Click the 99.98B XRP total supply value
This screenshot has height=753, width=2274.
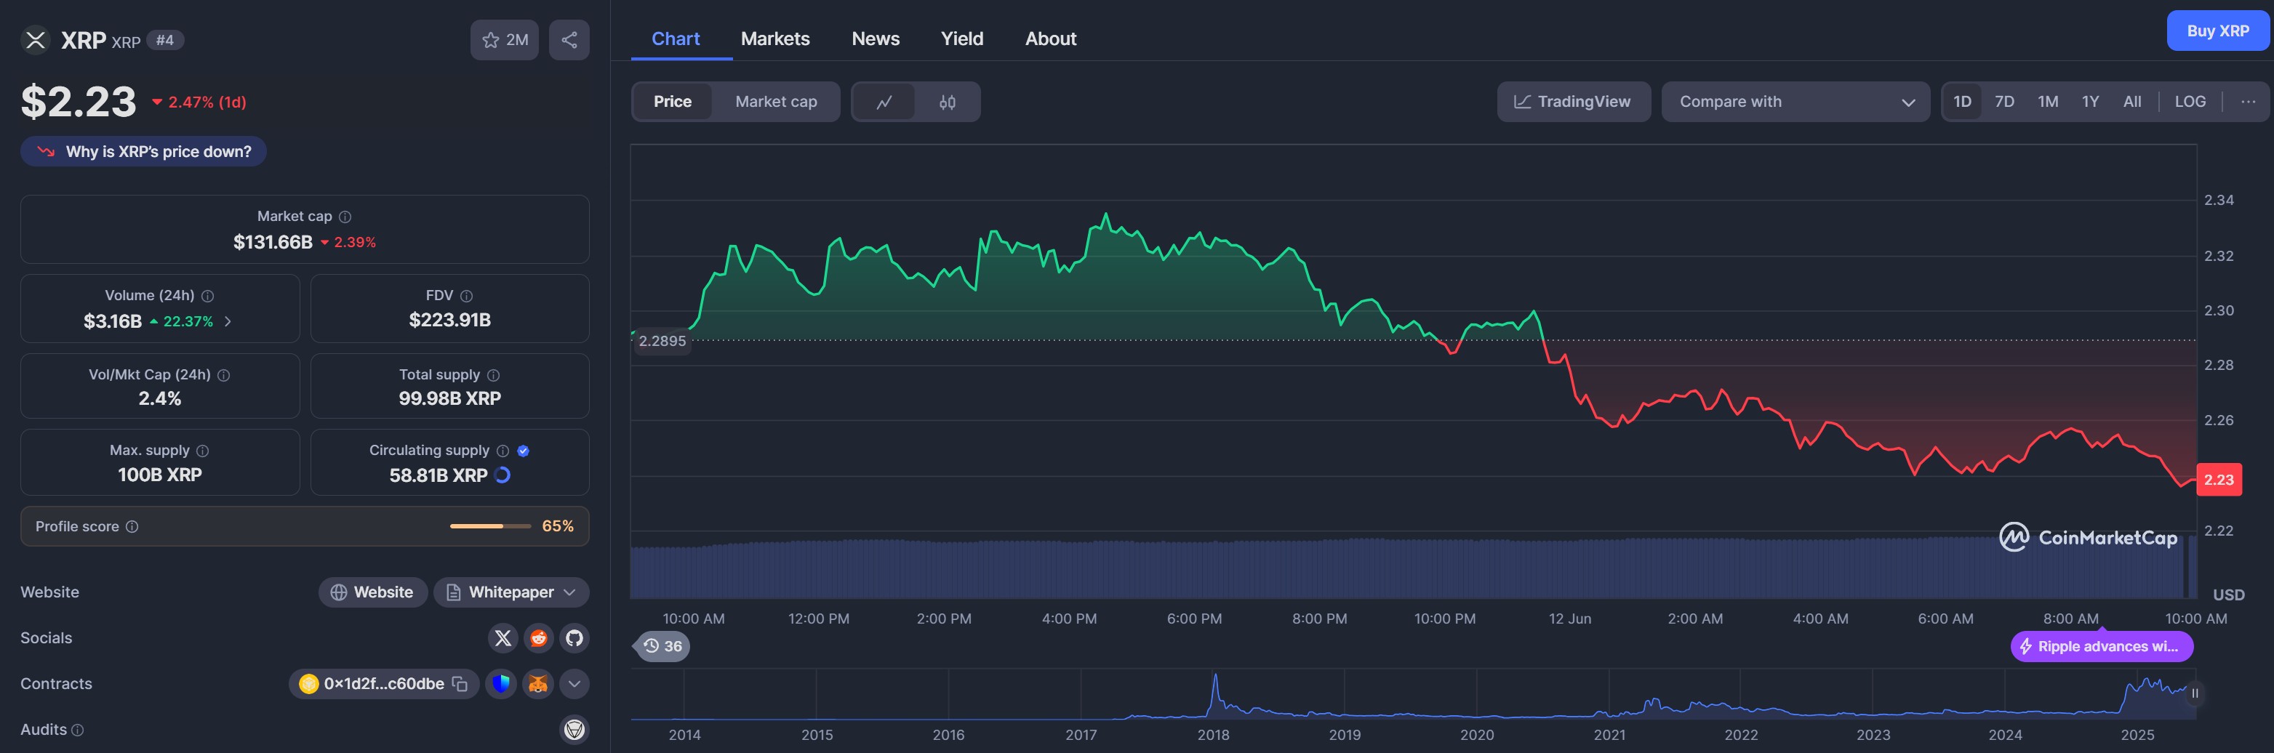449,399
